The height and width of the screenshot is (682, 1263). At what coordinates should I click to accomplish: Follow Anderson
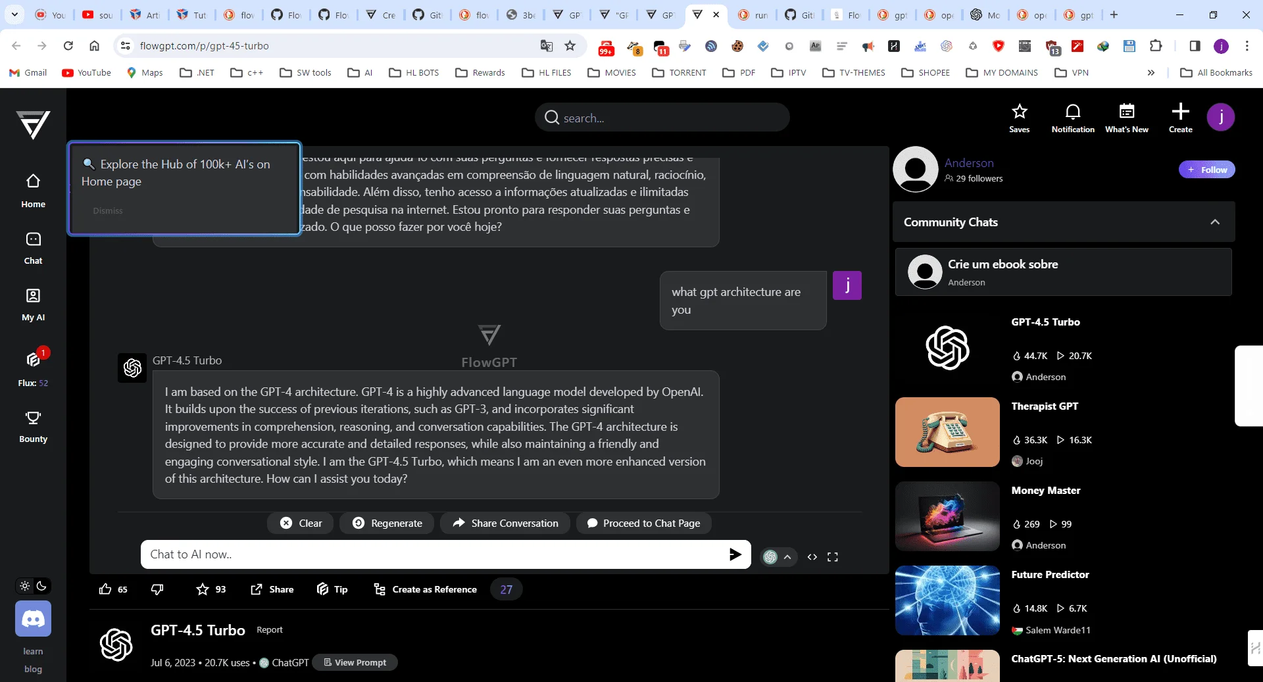(x=1206, y=170)
